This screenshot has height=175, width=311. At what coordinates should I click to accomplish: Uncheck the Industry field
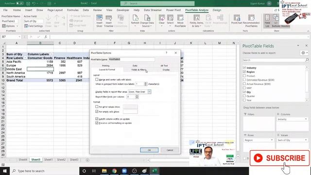pyautogui.click(x=244, y=68)
